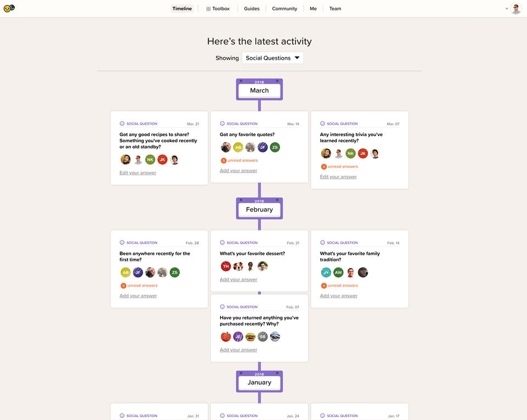This screenshot has height=420, width=527.
Task: Go to the Community tab
Action: pos(285,9)
